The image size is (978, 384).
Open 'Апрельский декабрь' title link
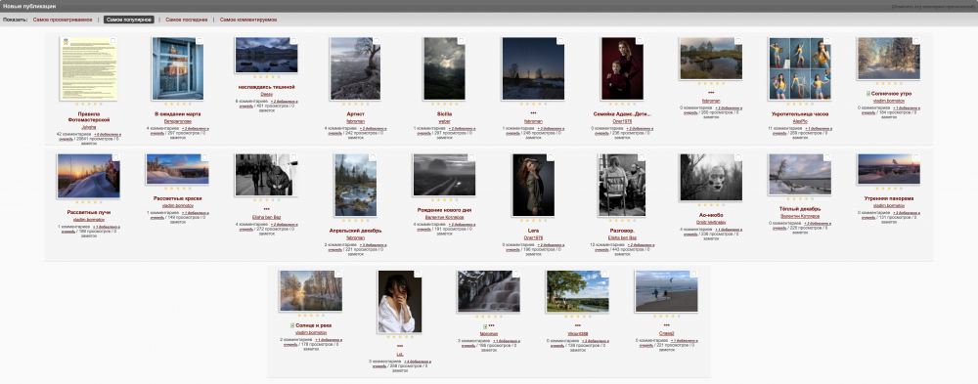(355, 230)
